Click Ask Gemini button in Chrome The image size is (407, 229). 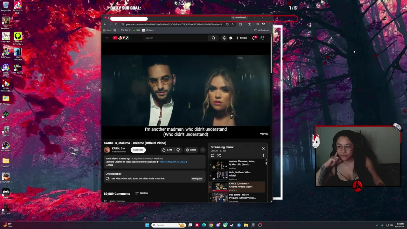click(x=239, y=17)
